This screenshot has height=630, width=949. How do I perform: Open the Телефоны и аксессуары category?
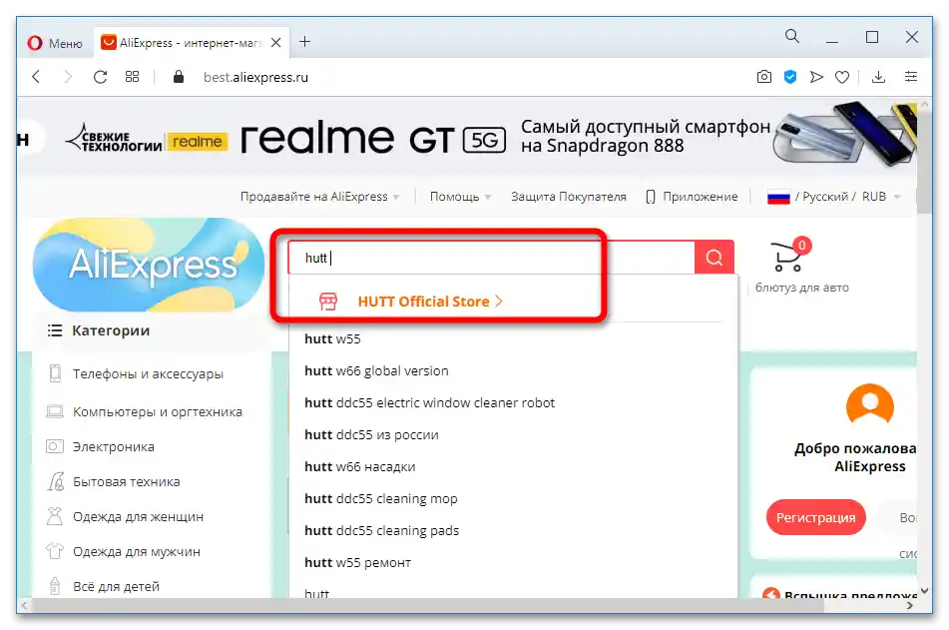click(x=149, y=374)
